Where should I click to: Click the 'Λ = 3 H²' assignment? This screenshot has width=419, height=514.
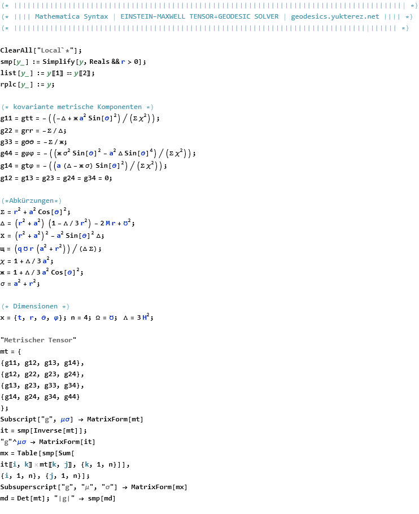(x=138, y=317)
